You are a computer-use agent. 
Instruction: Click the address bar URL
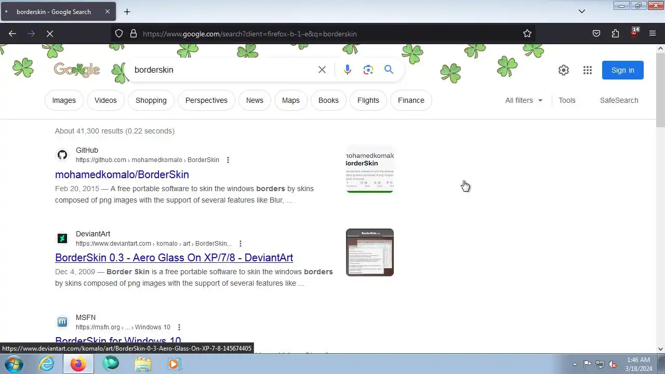[249, 34]
